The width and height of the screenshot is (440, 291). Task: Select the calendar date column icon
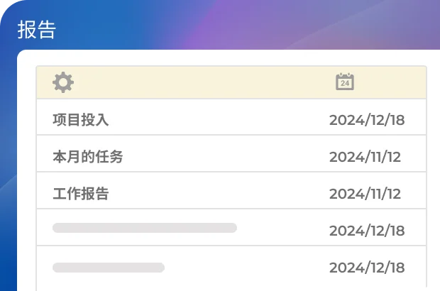click(x=345, y=82)
